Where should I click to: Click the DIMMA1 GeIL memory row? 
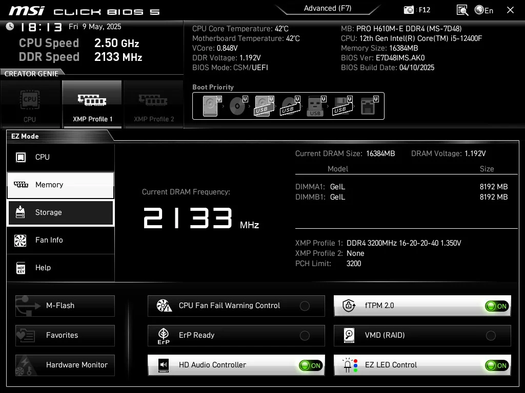click(401, 187)
